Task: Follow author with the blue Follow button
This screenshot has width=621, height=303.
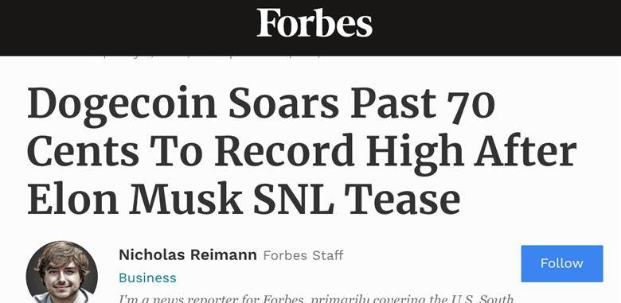Action: (x=562, y=263)
